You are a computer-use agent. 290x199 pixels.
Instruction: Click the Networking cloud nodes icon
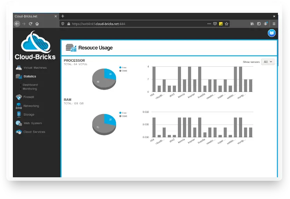pyautogui.click(x=19, y=106)
